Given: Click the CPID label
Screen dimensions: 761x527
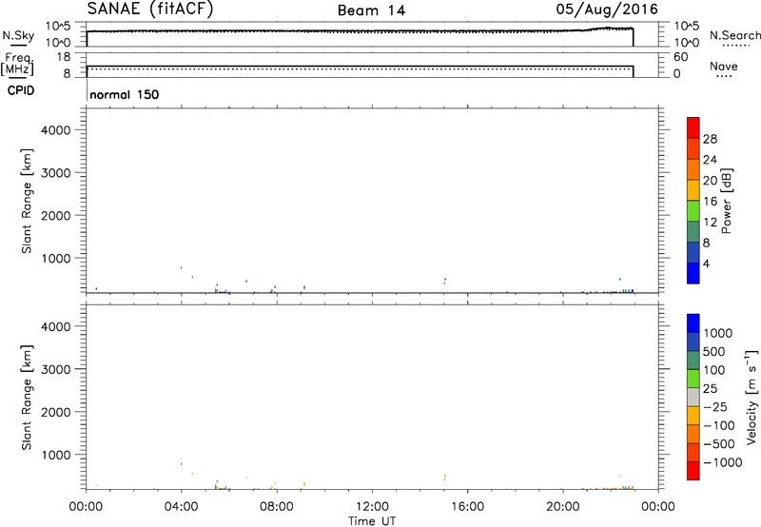Looking at the screenshot, I should click(x=21, y=90).
